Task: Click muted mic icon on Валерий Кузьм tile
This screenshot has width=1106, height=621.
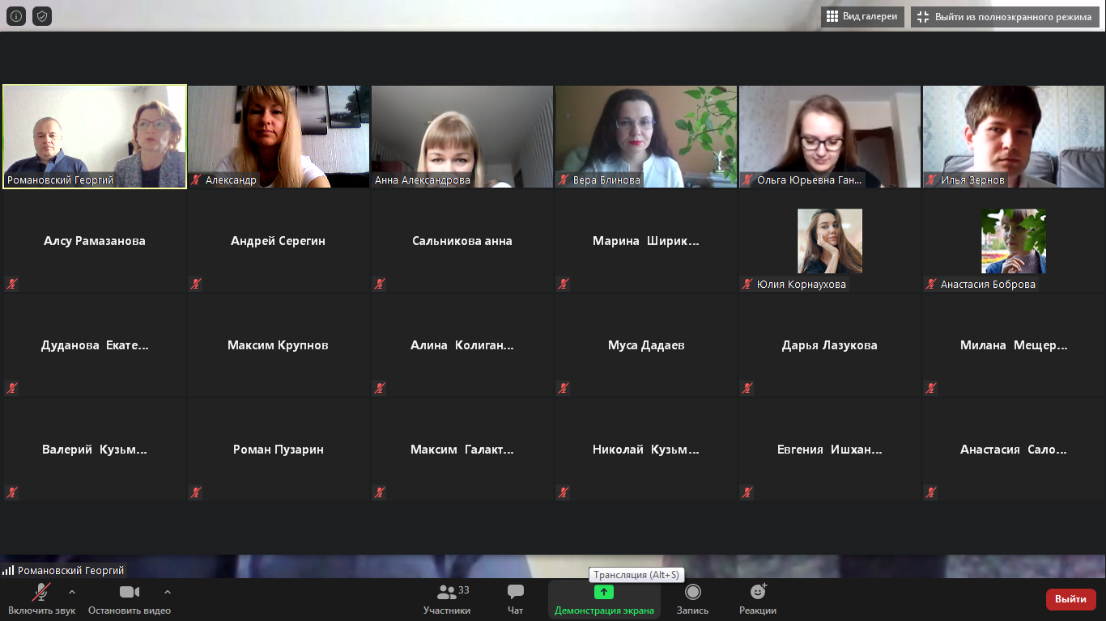Action: 12,492
